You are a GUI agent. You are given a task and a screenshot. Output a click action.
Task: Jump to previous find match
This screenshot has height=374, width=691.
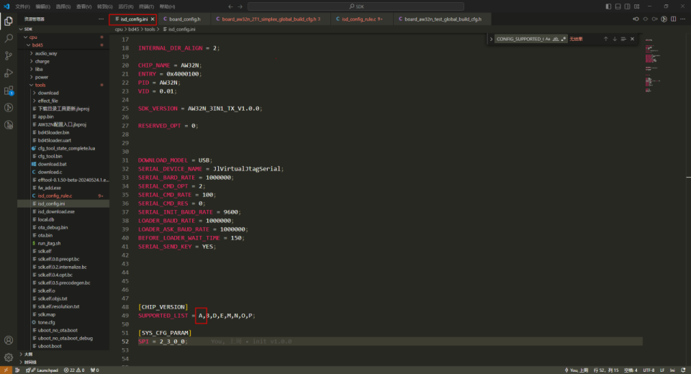[605, 39]
